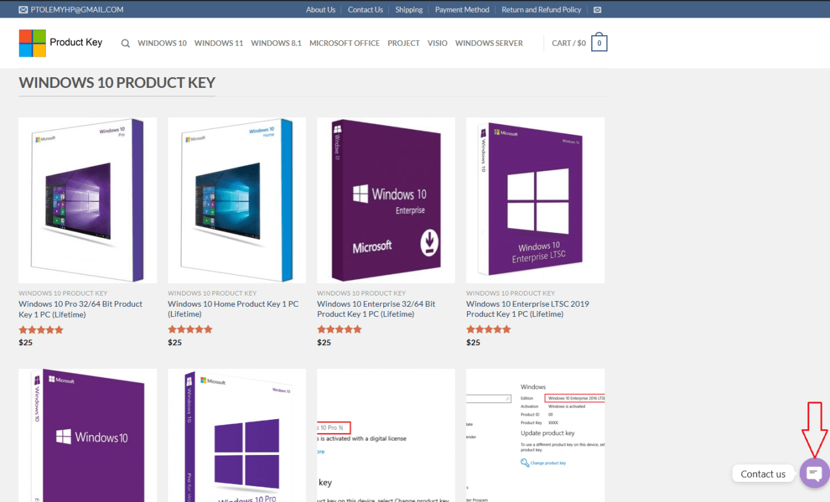Select the WINDOWS 10 menu item
Image resolution: width=830 pixels, height=502 pixels.
162,43
